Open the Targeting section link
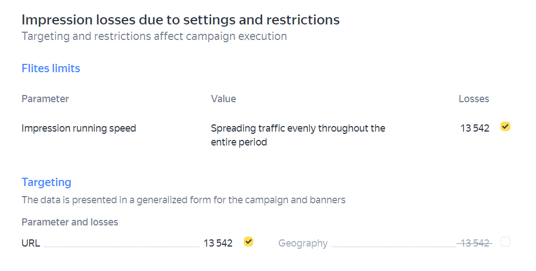The image size is (536, 271). pos(46,182)
